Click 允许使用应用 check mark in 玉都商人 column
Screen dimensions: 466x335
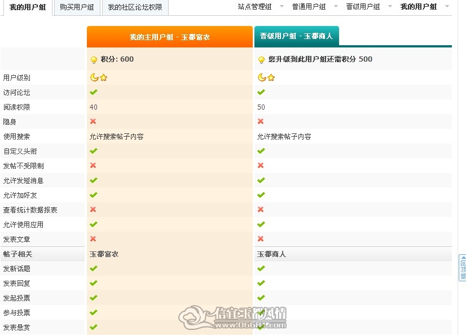point(261,224)
